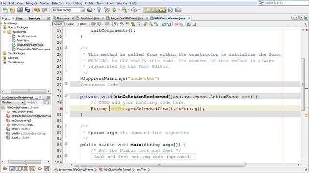Viewport: 309px width, 173px height.
Task: Click the Open Project icon
Action: (x=20, y=10)
